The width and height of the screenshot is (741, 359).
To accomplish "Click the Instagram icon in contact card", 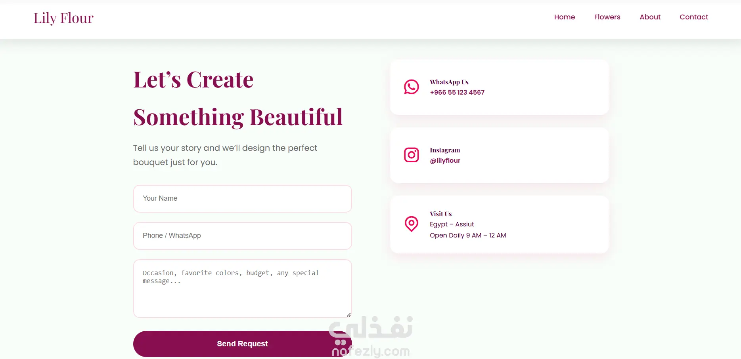I will [411, 155].
